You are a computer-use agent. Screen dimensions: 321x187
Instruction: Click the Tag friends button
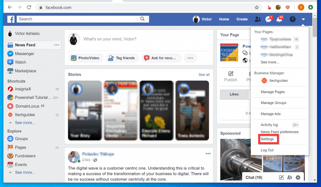tap(122, 58)
